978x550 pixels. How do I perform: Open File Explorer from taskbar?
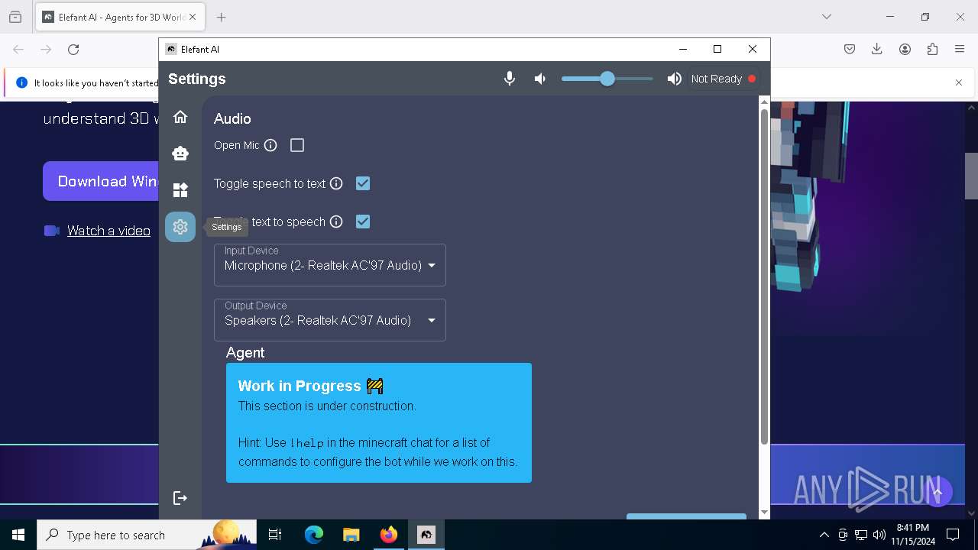(351, 535)
